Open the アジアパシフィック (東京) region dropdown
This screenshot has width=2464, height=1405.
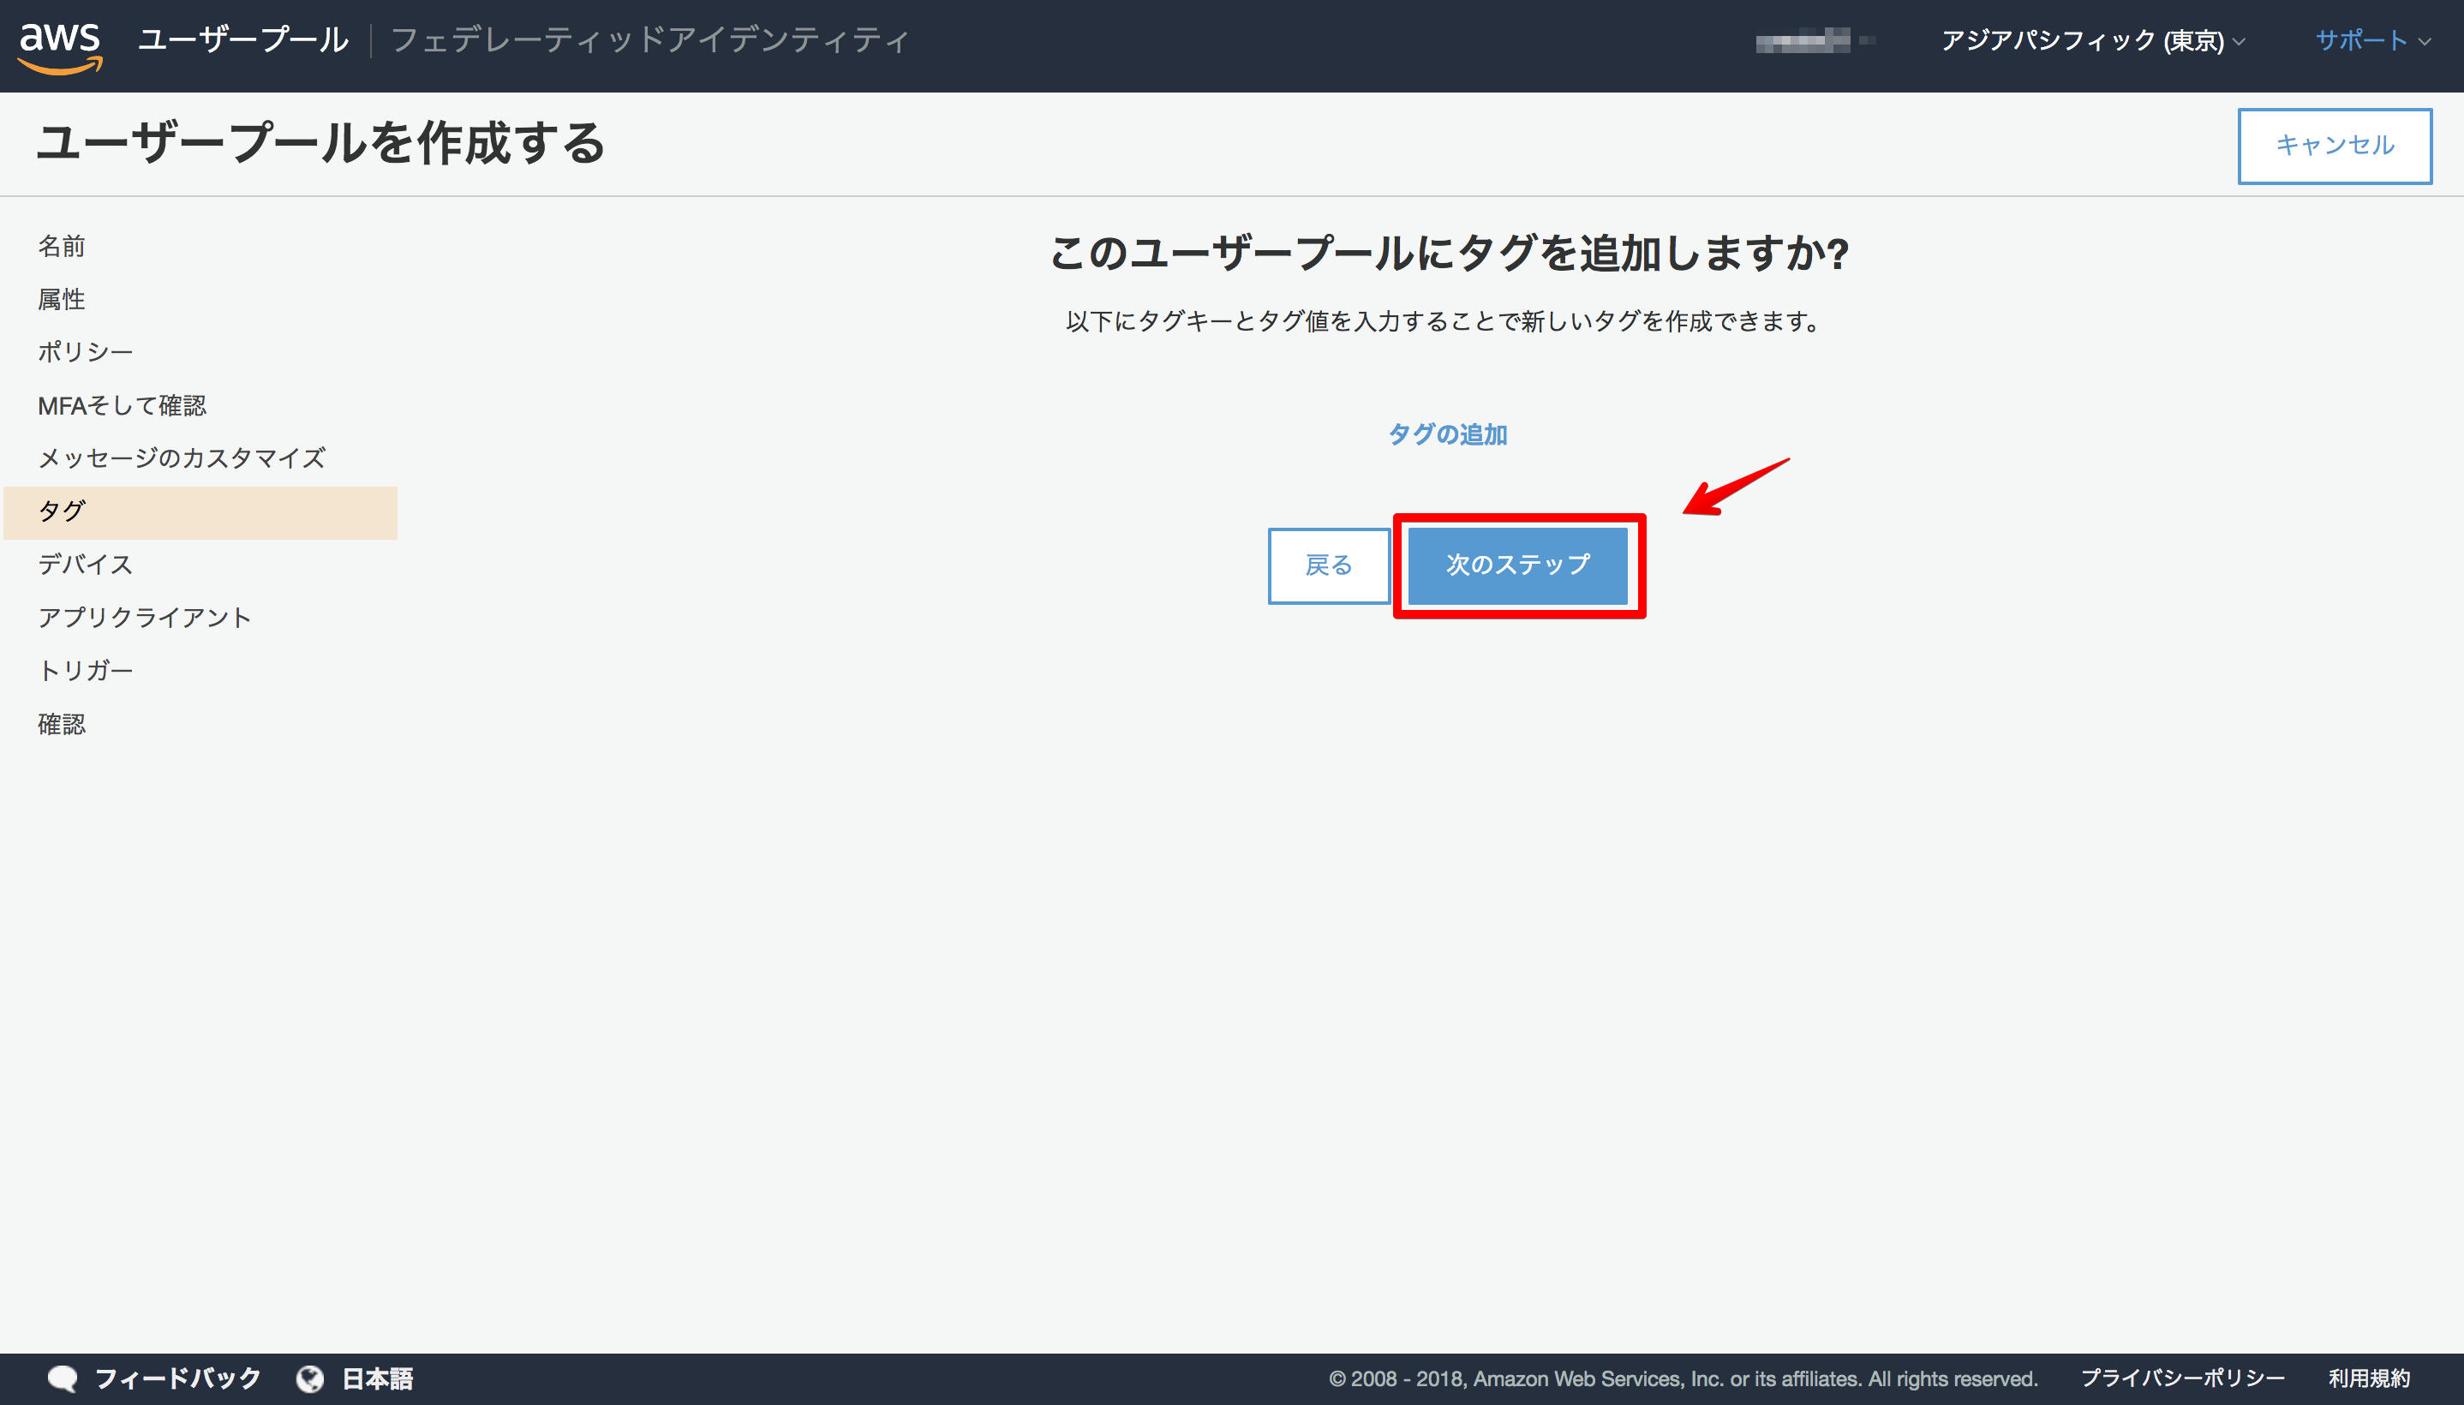(x=2092, y=40)
